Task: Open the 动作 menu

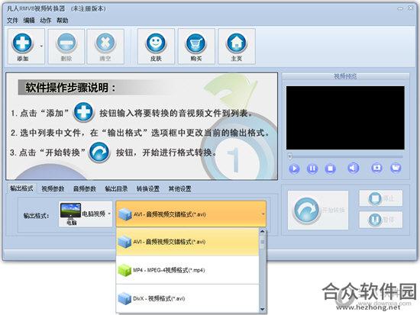Action: 46,21
